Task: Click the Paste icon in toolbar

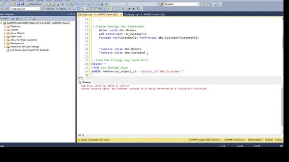Action: 71,4
